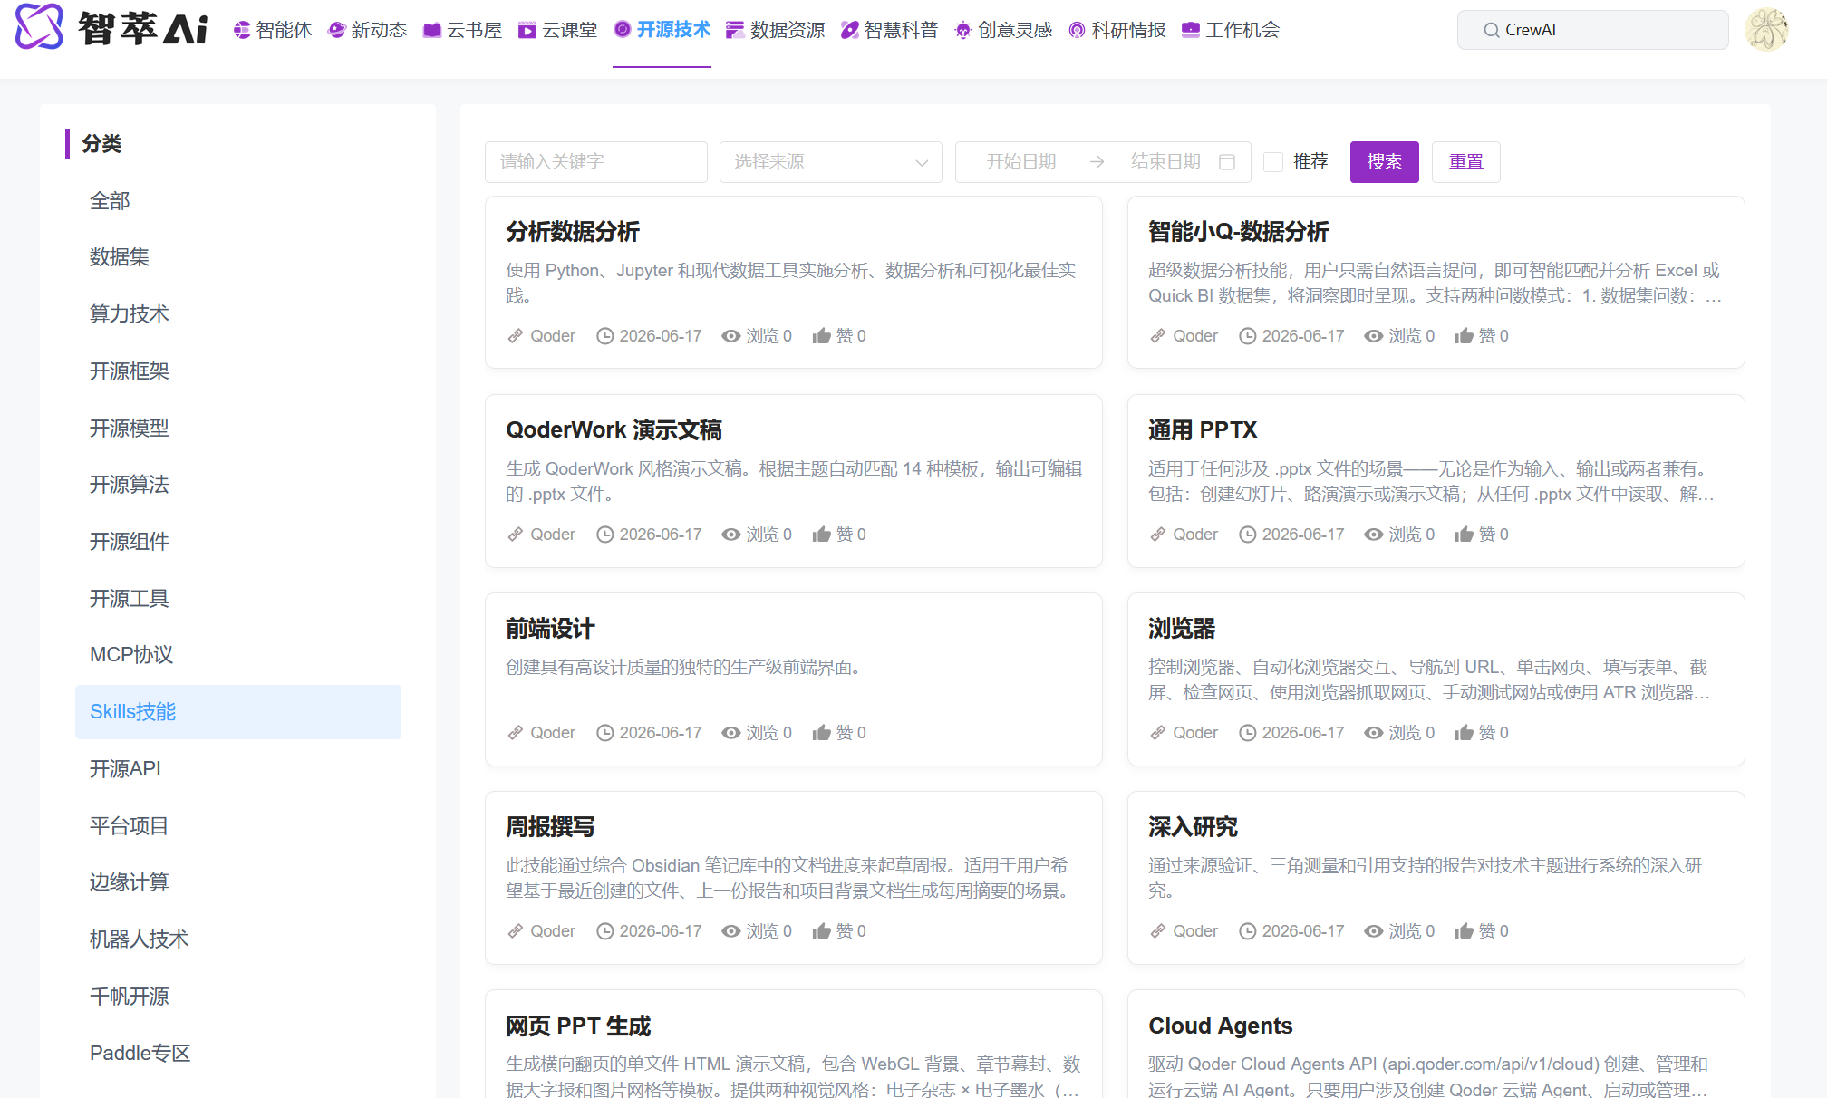Click the eye views icon on 前端设计

coord(730,733)
